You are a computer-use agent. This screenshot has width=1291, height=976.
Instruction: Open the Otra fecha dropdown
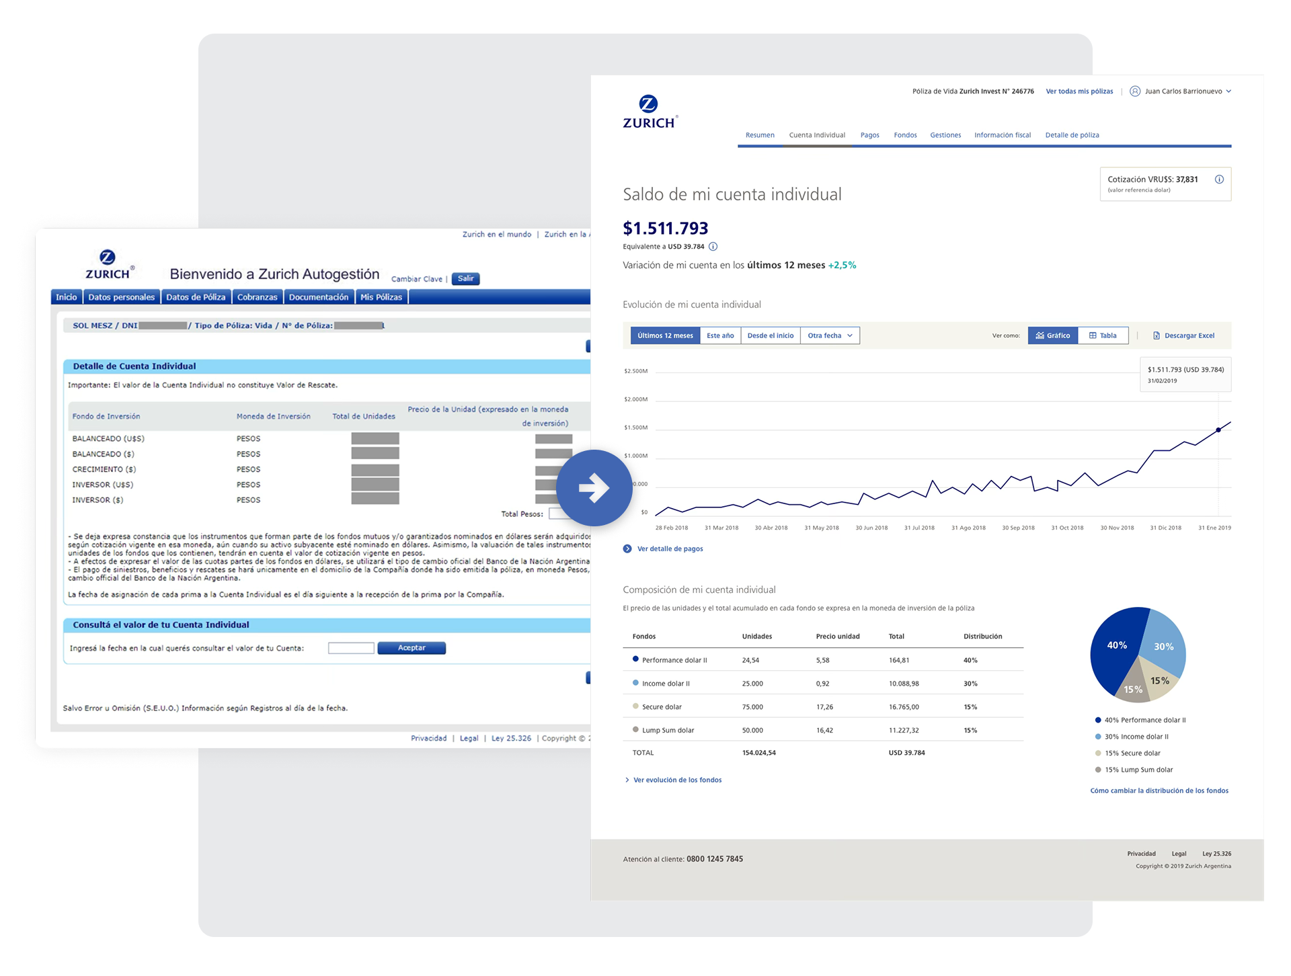click(830, 335)
